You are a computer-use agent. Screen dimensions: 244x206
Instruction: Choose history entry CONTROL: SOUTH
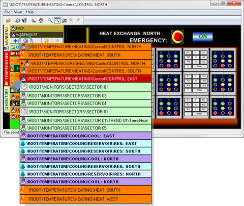85,71
